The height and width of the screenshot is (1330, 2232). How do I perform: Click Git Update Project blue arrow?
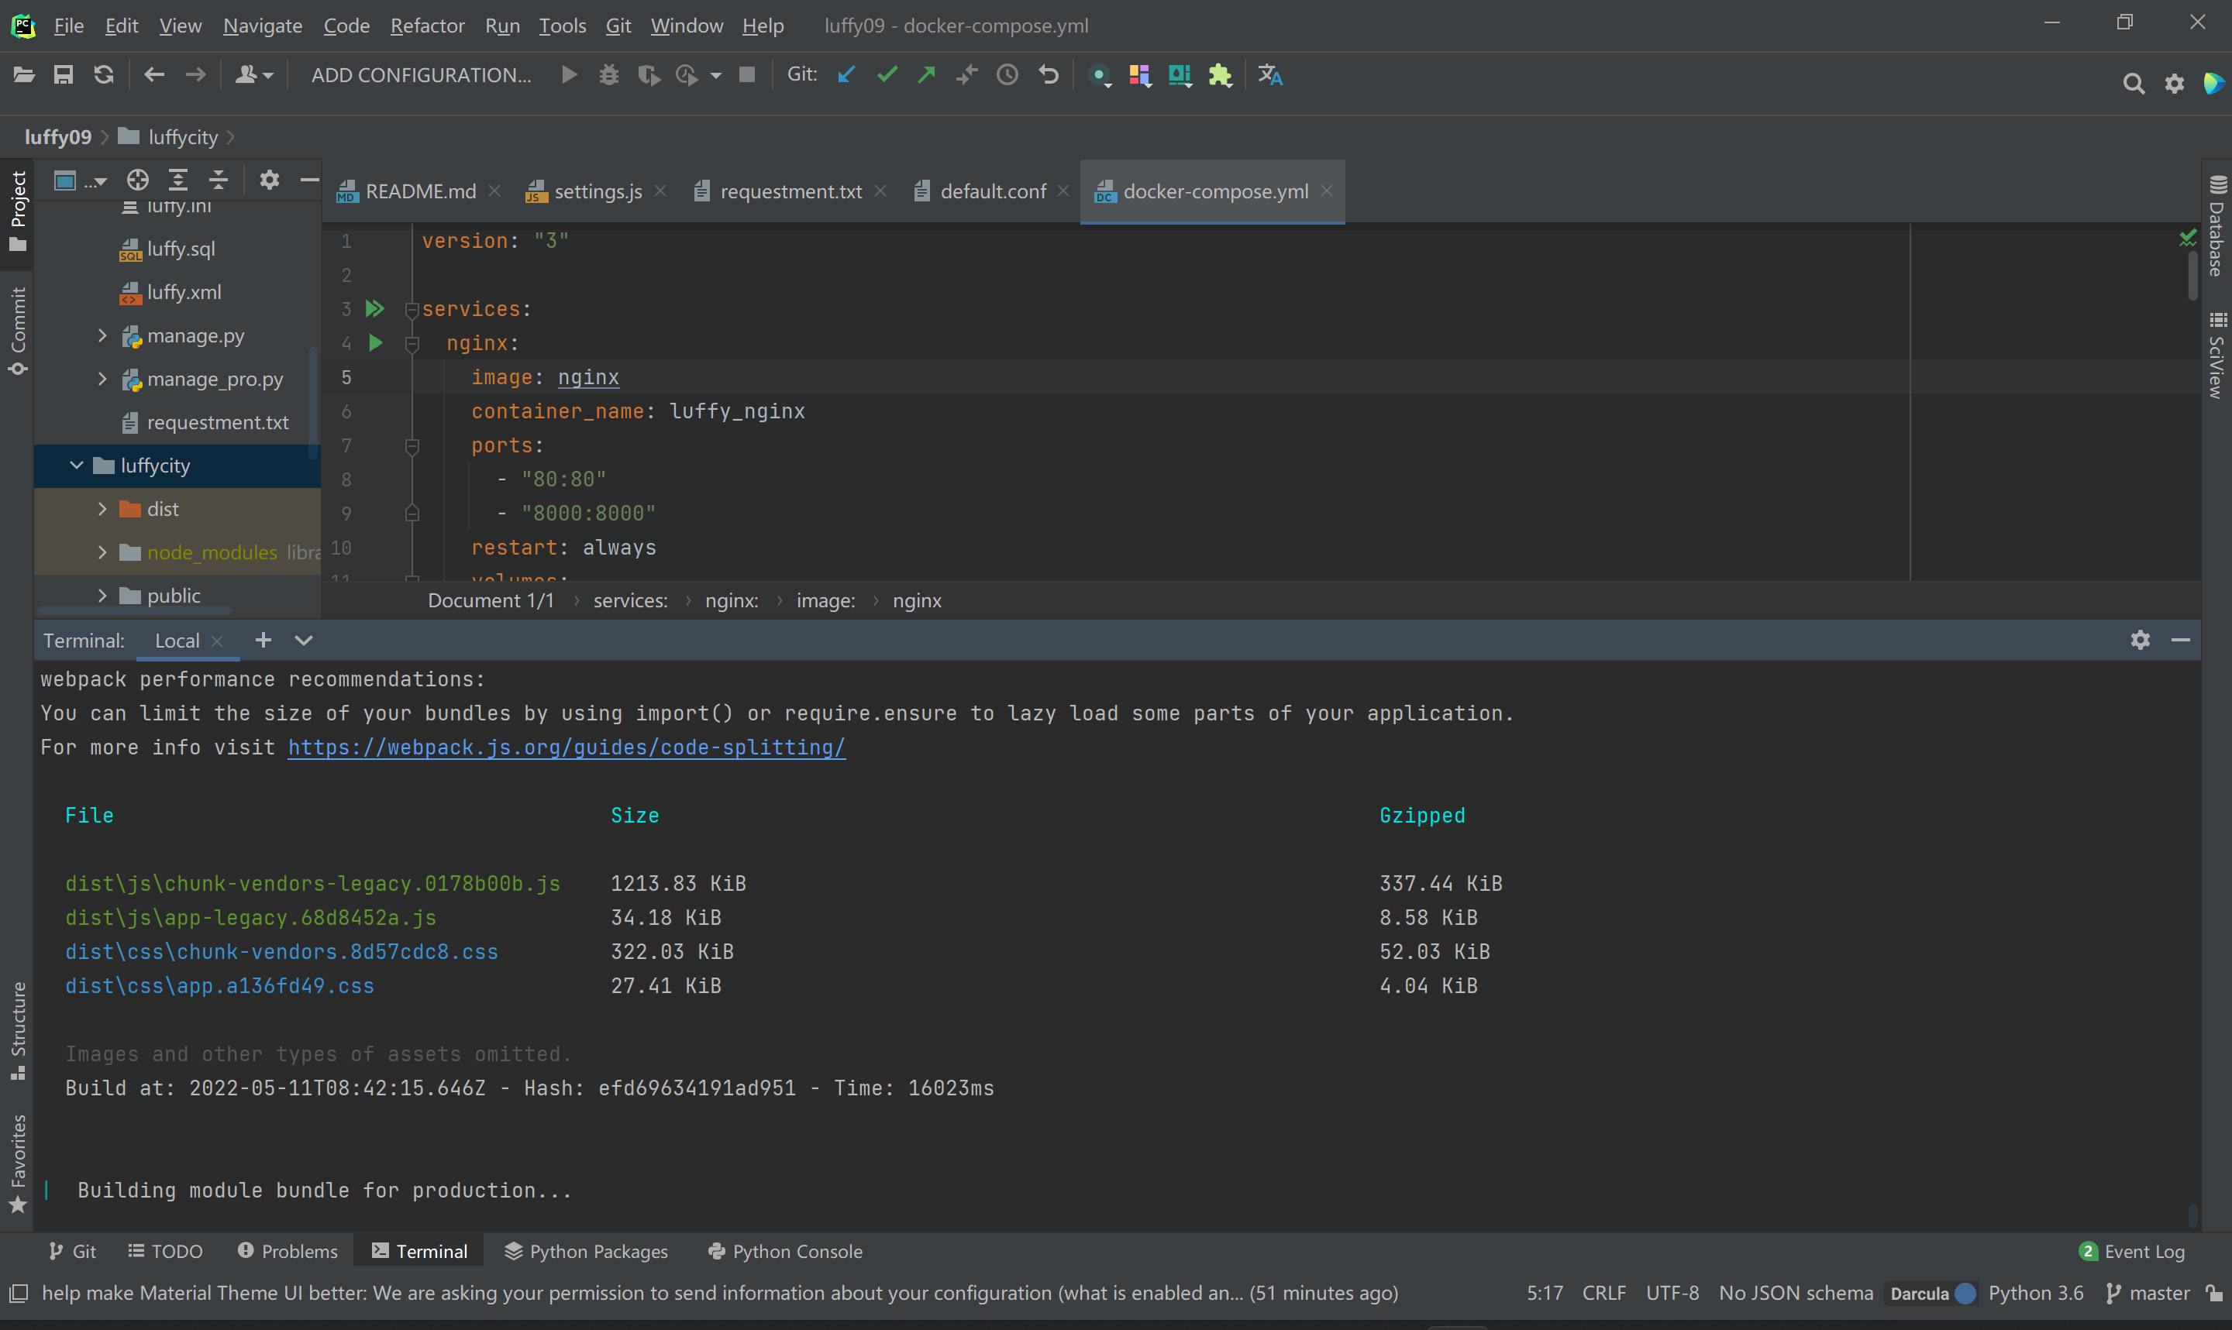pos(846,75)
